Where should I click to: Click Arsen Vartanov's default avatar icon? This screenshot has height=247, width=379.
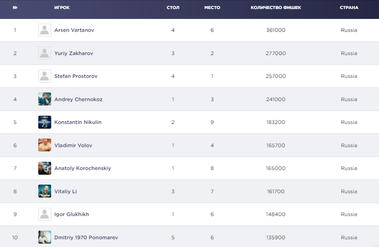click(44, 30)
